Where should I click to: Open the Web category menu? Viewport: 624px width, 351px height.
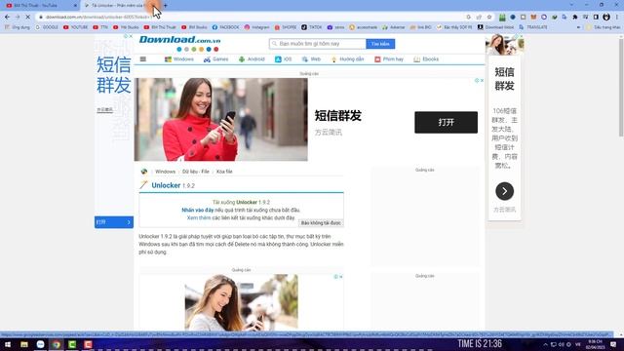click(311, 59)
